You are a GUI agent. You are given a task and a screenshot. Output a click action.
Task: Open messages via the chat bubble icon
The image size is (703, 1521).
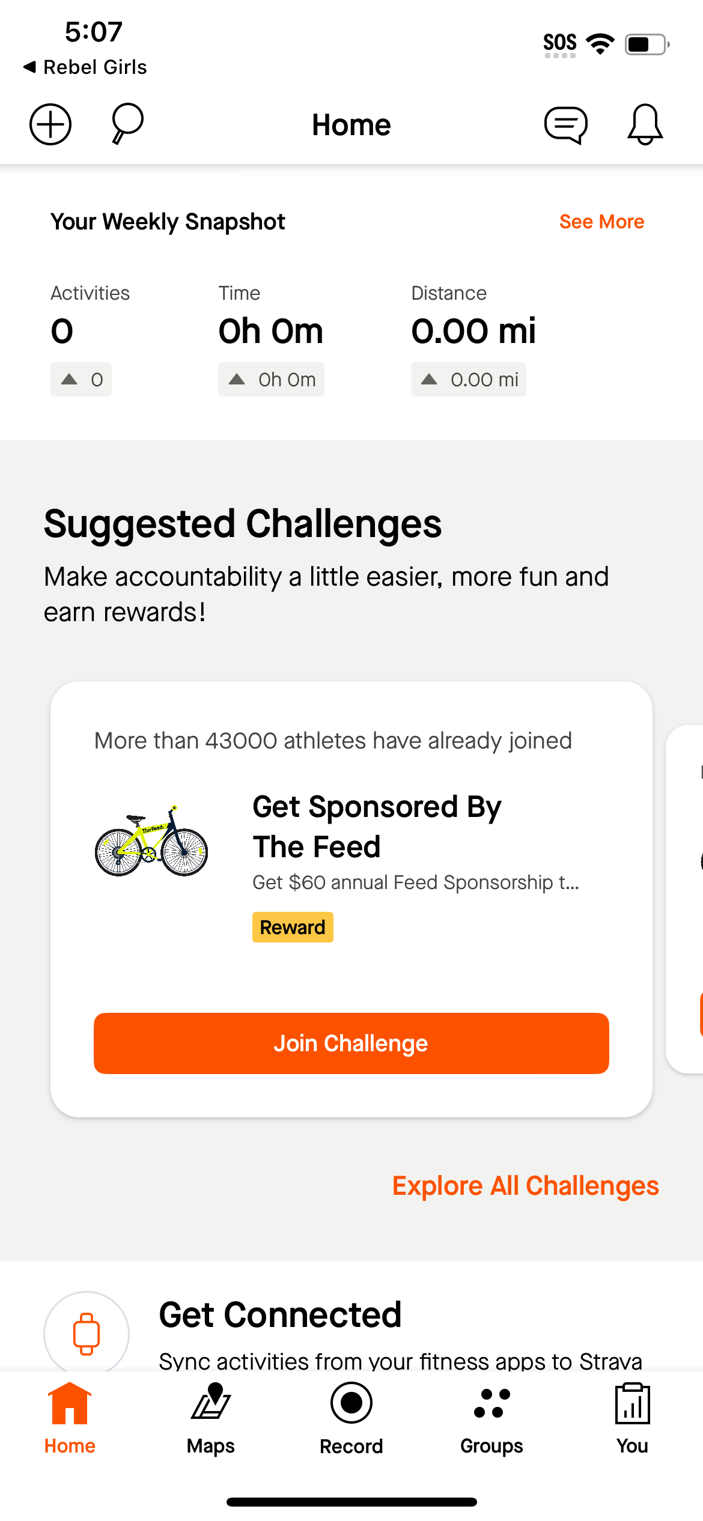565,124
